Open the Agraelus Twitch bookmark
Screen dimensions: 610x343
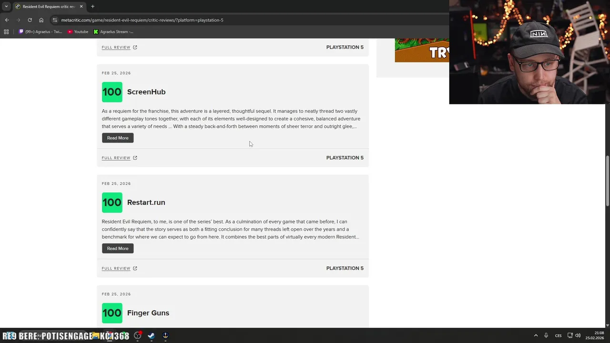[x=41, y=32]
